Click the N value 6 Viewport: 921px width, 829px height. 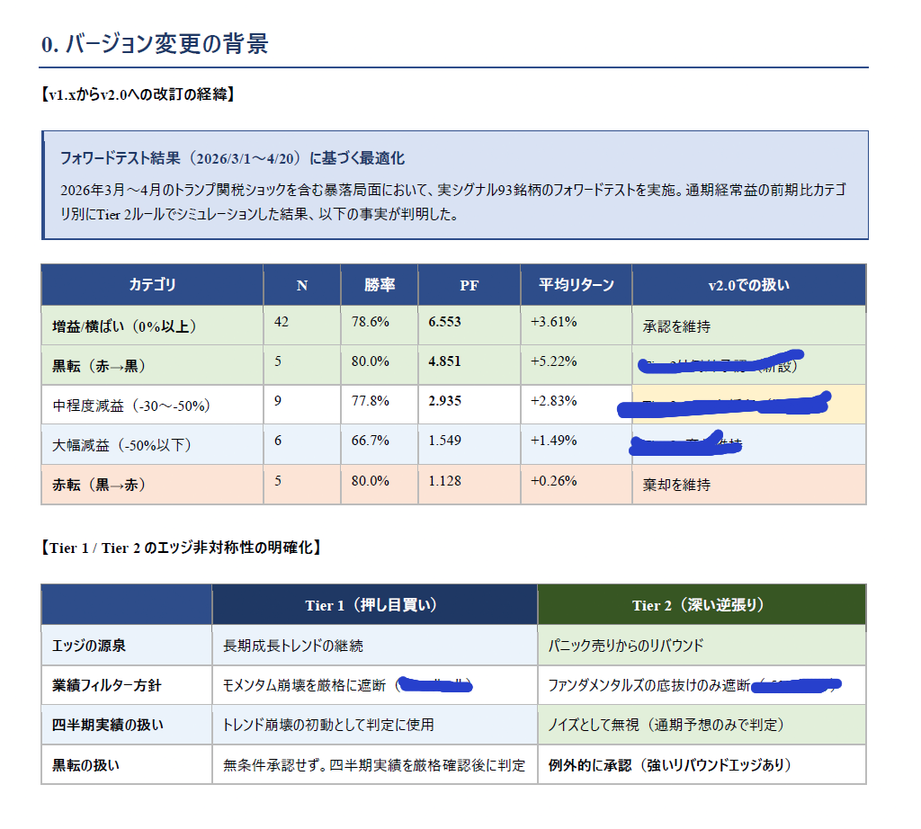(x=278, y=441)
